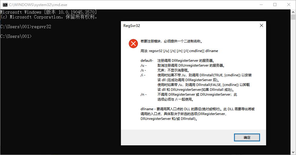The width and height of the screenshot is (296, 155).
Task: Click the C:\WINDOWS\system32\cmd.exe title text
Action: click(x=38, y=5)
